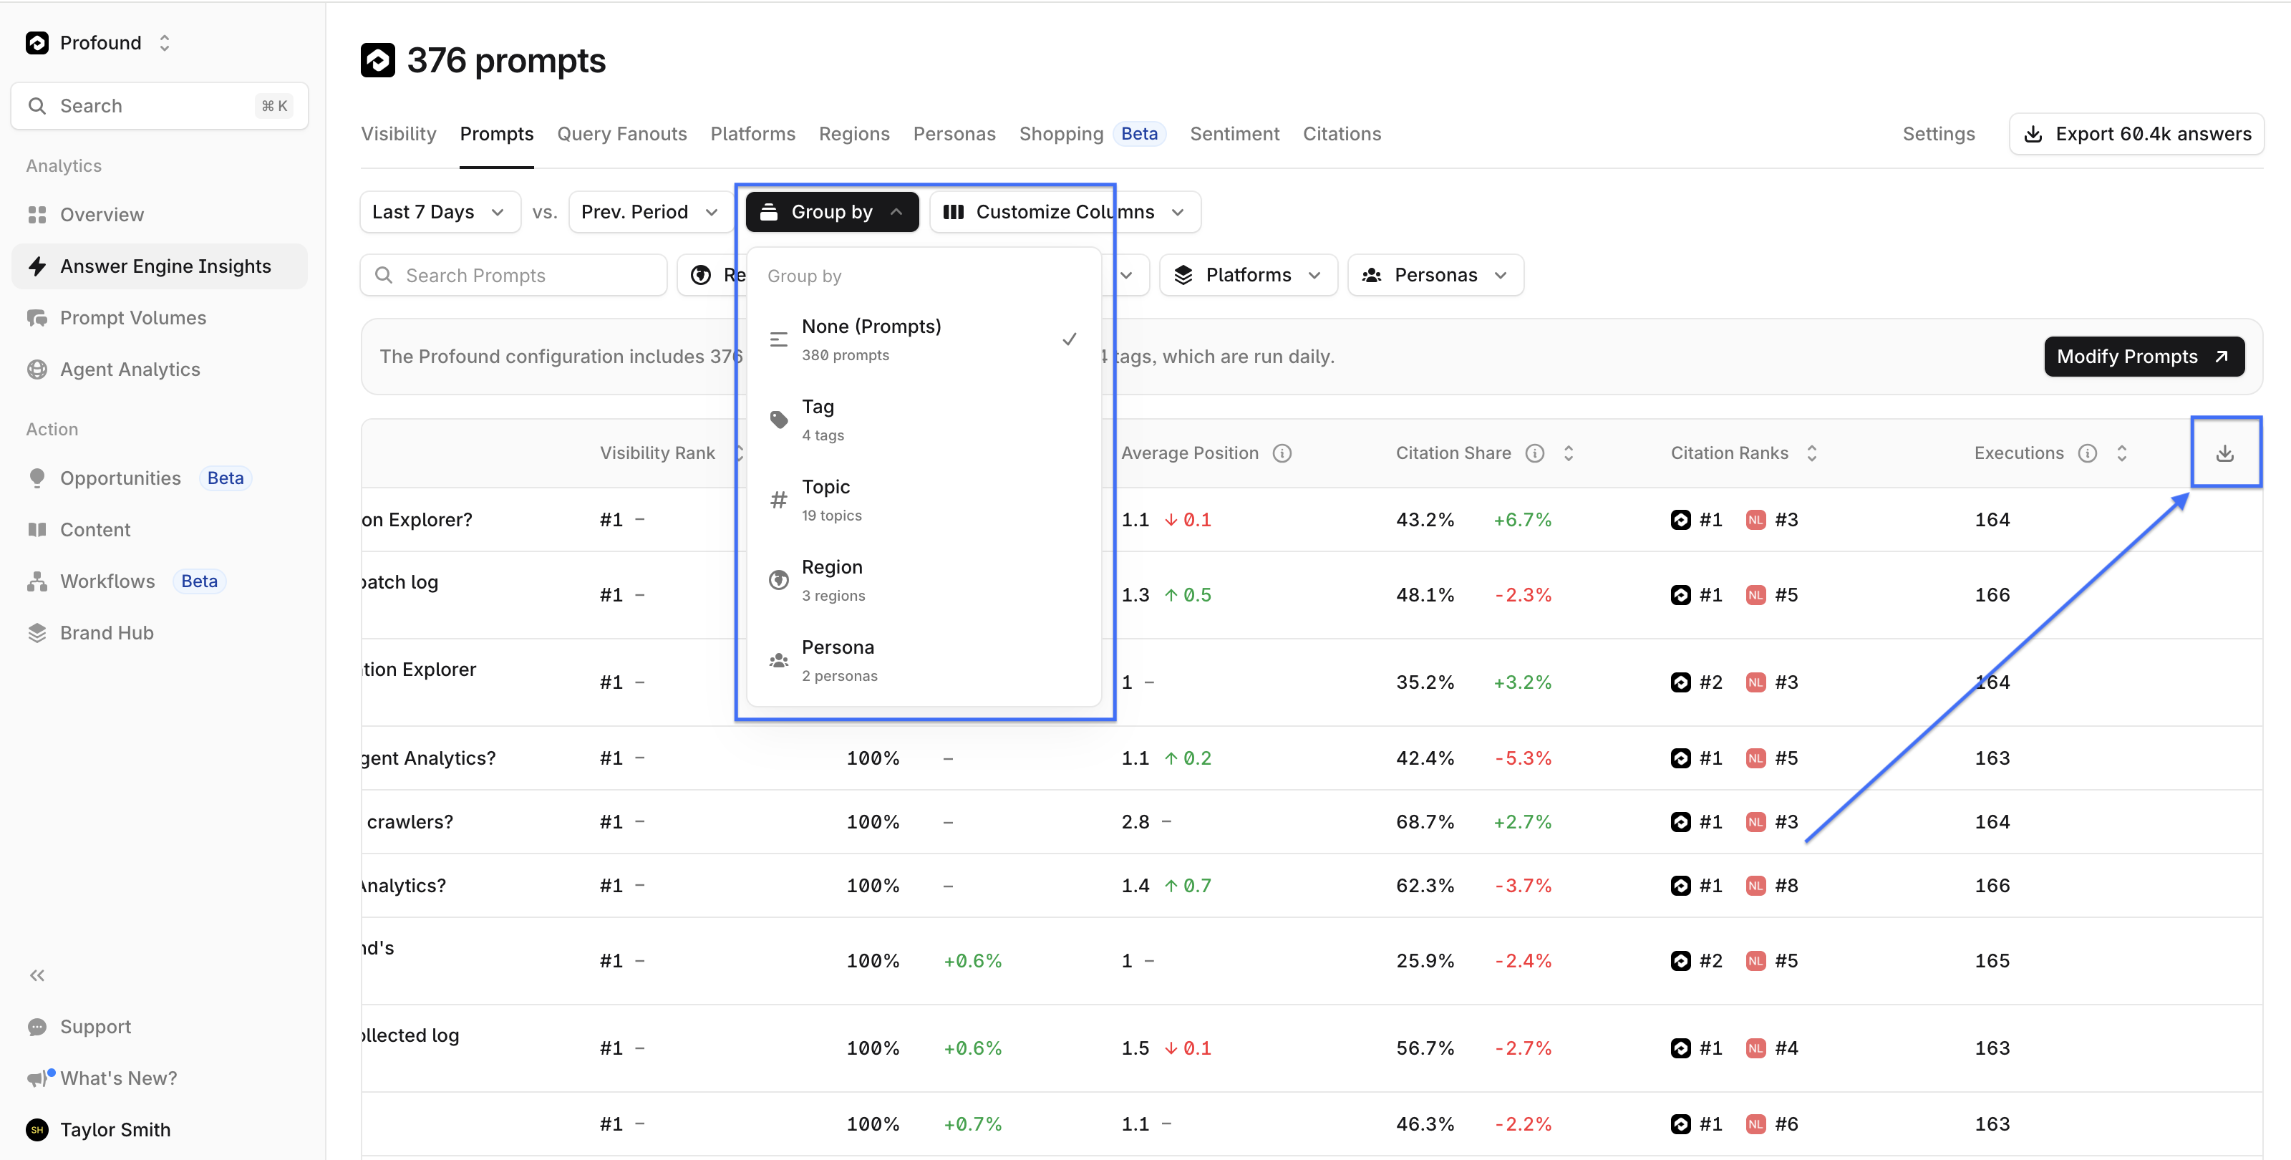
Task: Collapse the sidebar with double-chevron icon
Action: coord(37,975)
